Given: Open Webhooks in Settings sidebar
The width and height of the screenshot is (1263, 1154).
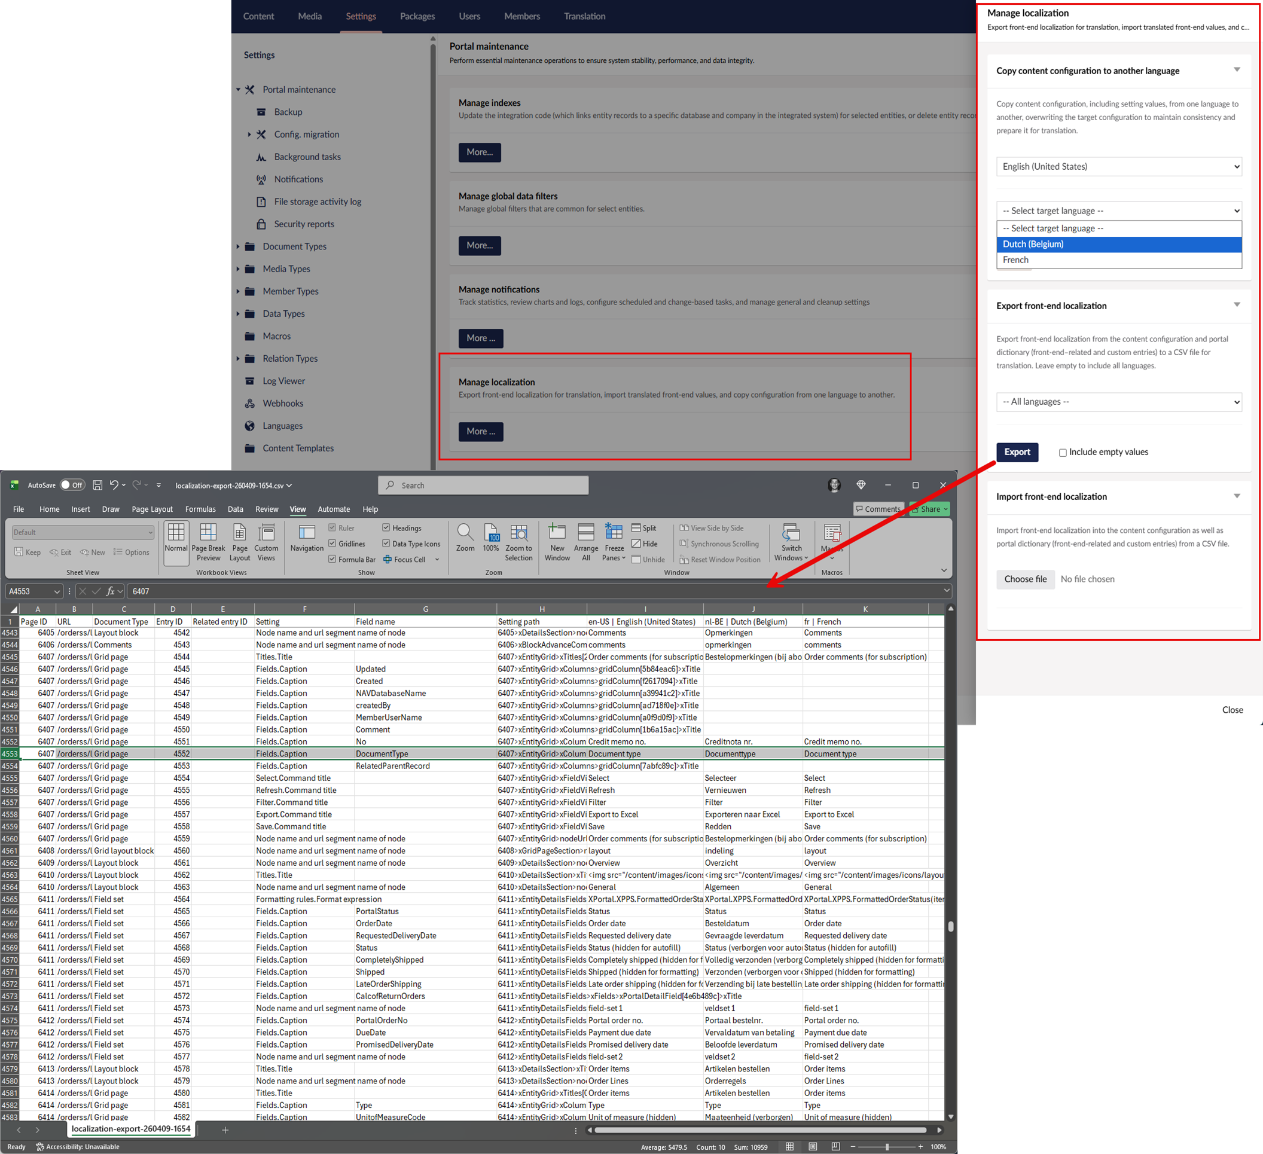Looking at the screenshot, I should (282, 404).
